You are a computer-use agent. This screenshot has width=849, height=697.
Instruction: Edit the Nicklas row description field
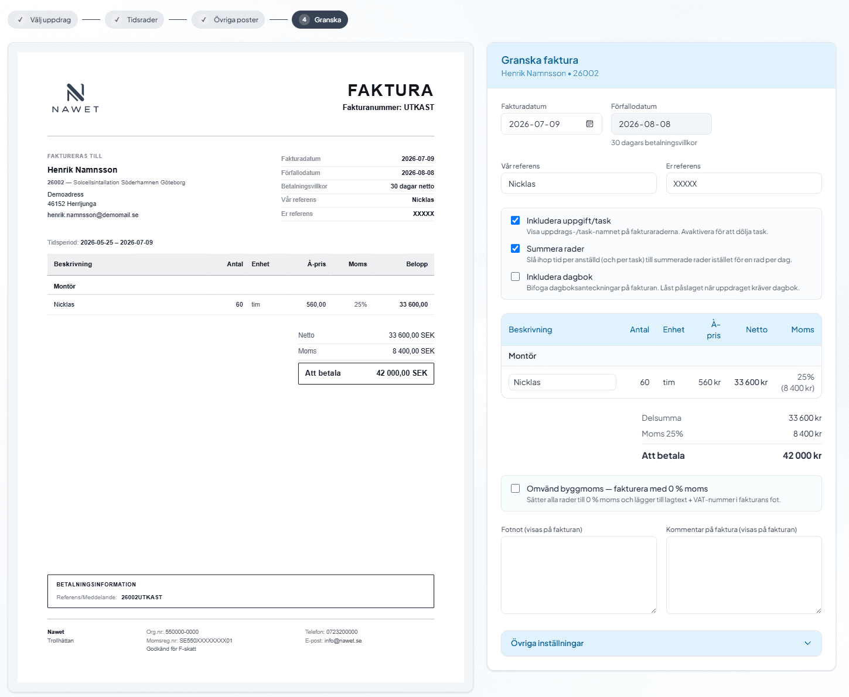pos(562,382)
